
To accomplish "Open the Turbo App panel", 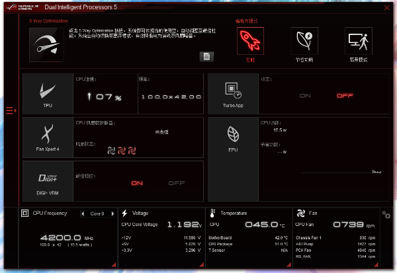I will pos(233,94).
